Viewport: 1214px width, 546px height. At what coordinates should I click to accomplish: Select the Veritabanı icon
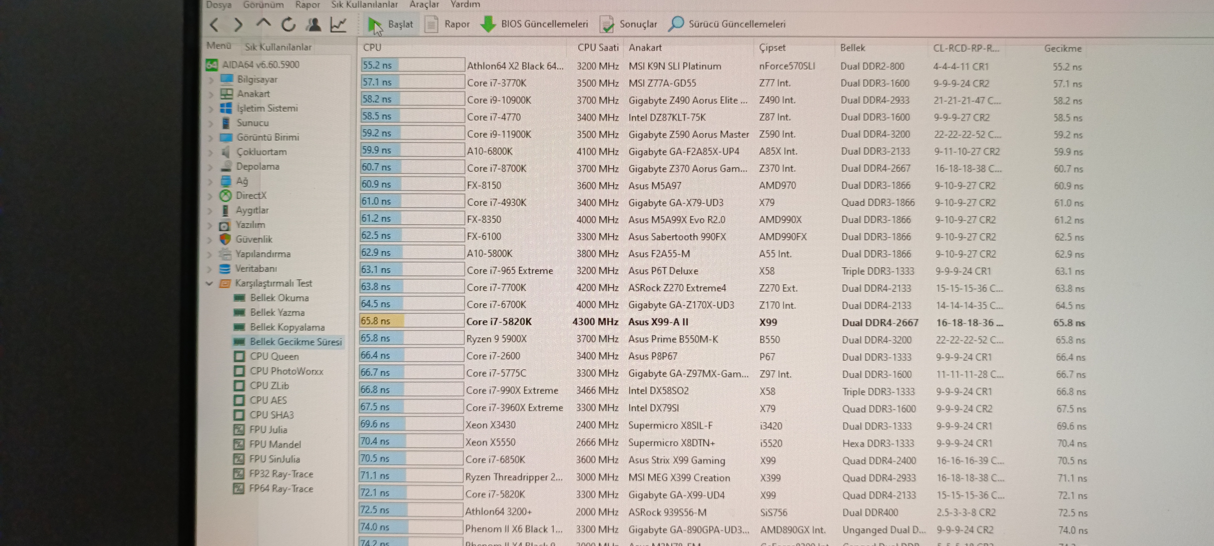225,268
